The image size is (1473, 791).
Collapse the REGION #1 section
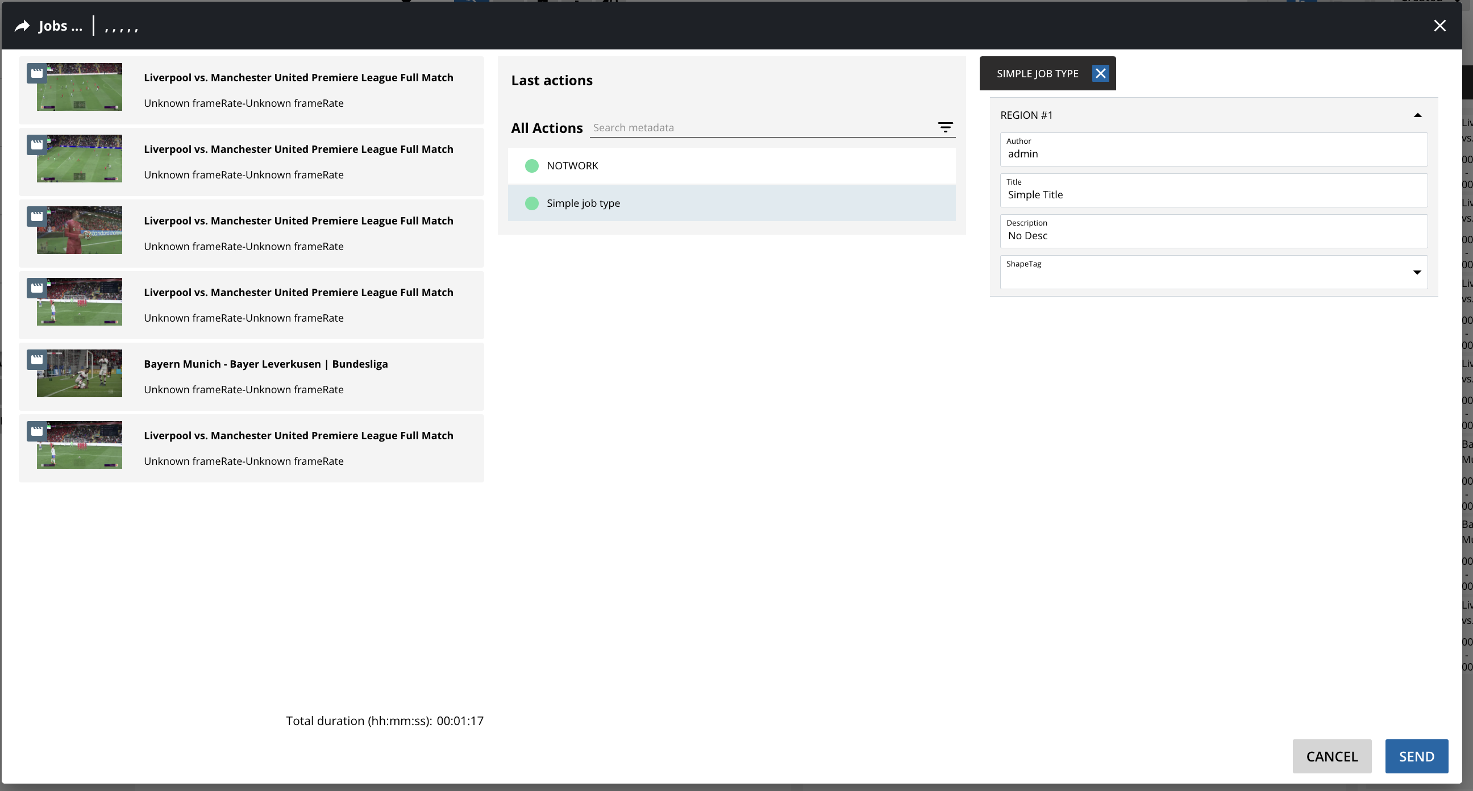(1417, 115)
